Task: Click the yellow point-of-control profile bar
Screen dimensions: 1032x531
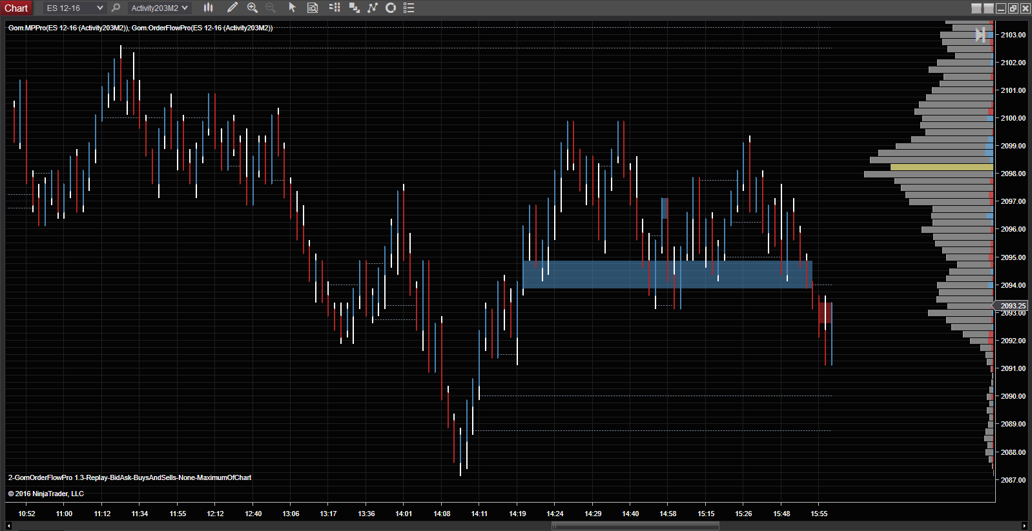Action: (x=942, y=167)
